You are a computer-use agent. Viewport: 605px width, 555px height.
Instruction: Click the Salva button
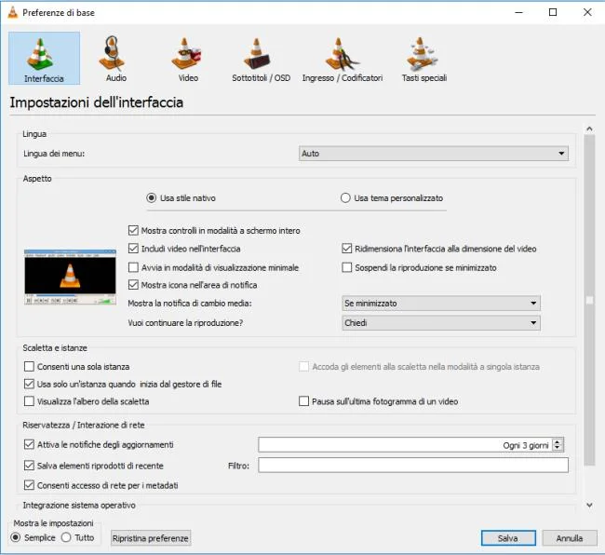(508, 538)
